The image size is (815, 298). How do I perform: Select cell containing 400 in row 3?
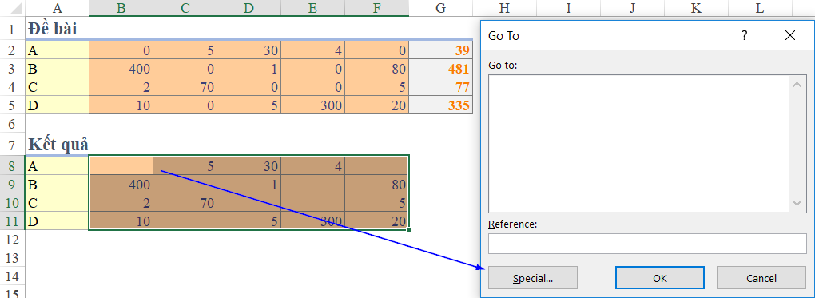click(x=121, y=69)
